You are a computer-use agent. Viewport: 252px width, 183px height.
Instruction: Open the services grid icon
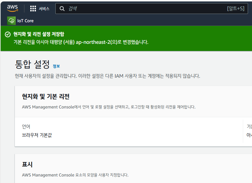[x=33, y=9]
